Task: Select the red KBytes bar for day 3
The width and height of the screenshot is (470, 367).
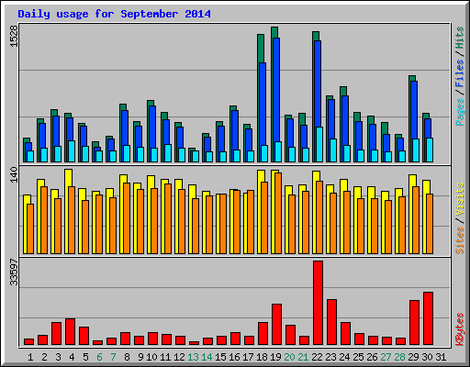Action: coord(56,334)
